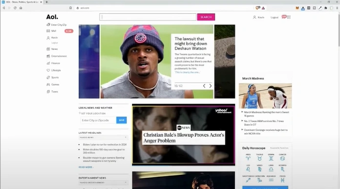Select the Cancer horoscope icon

click(x=282, y=158)
